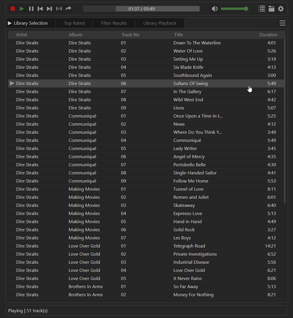Adjust the green volume slider
Viewport: 293px width, 318px height.
tap(234, 9)
